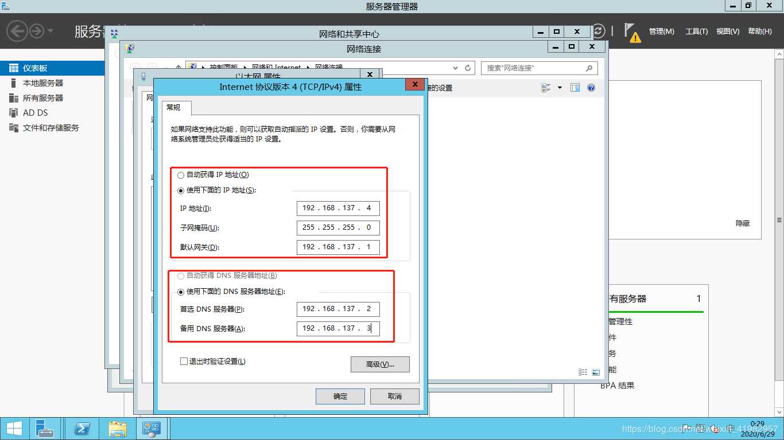
Task: Open notifications flag with warning
Action: coord(631,32)
